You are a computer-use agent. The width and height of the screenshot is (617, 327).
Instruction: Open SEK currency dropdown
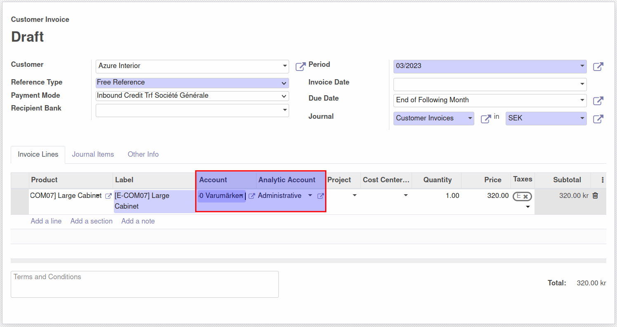[582, 118]
